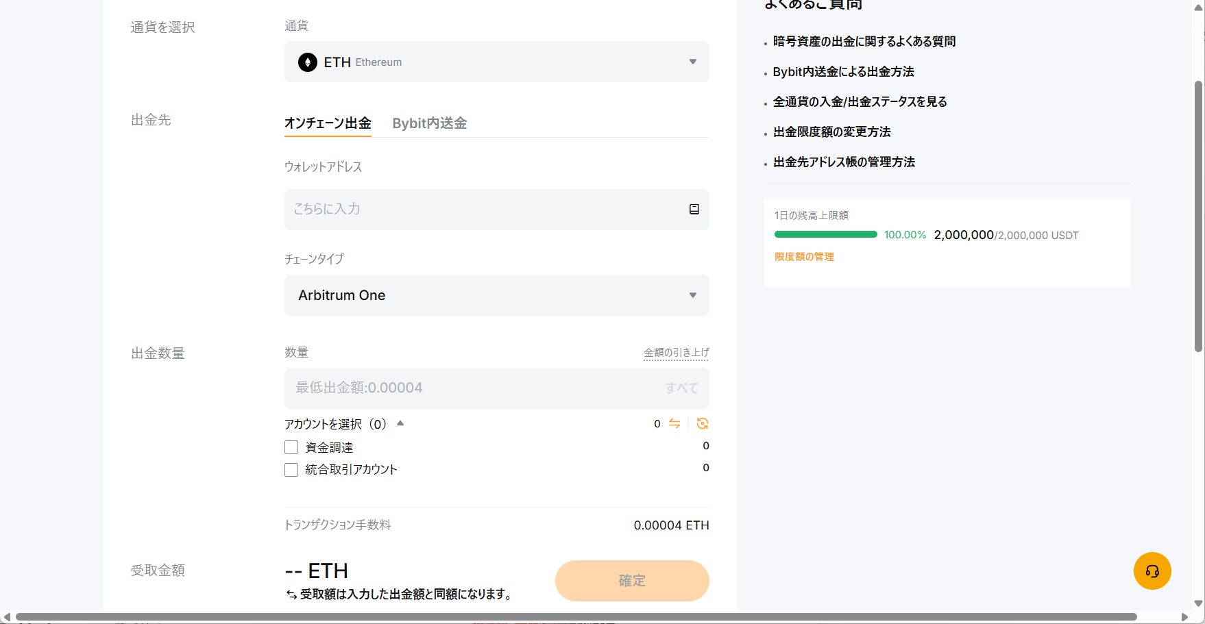Click the orange transfer arrows icon
This screenshot has height=624, width=1205.
coord(674,424)
